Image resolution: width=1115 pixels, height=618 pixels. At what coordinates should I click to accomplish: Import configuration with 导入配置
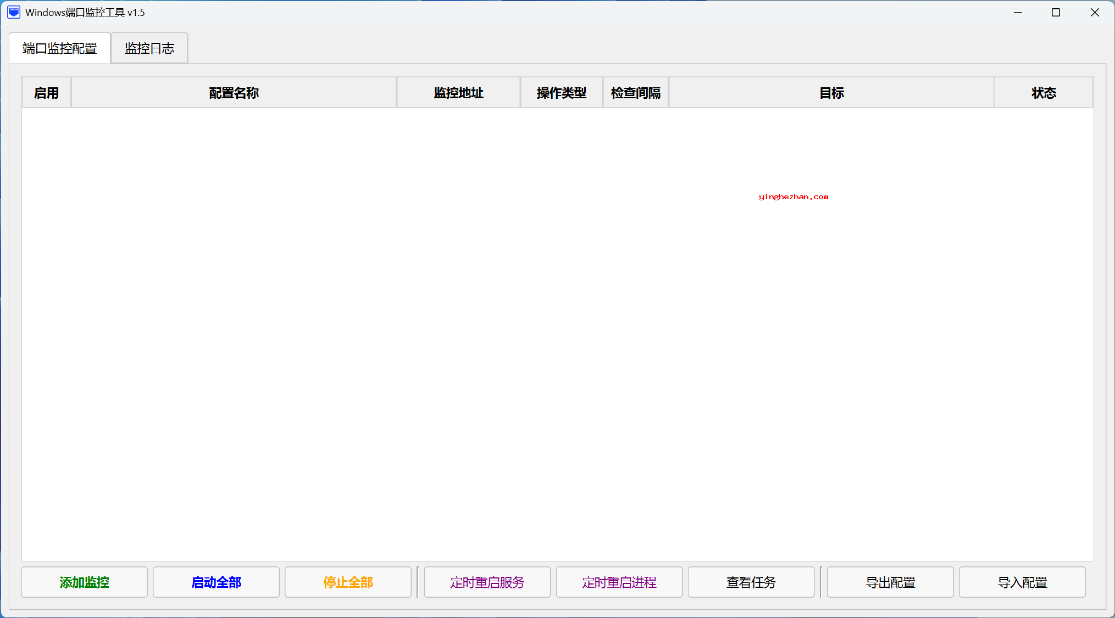pyautogui.click(x=1022, y=582)
